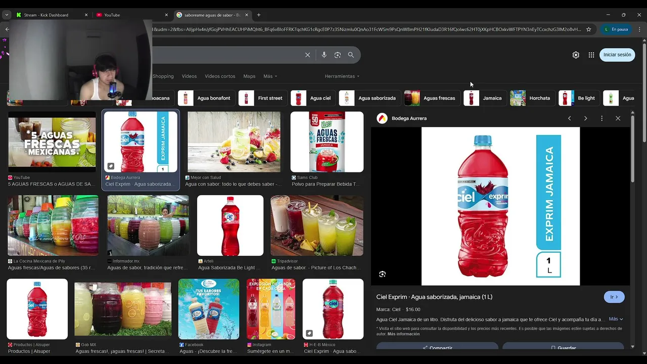This screenshot has height=364, width=647.
Task: Close the image preview panel
Action: [618, 118]
